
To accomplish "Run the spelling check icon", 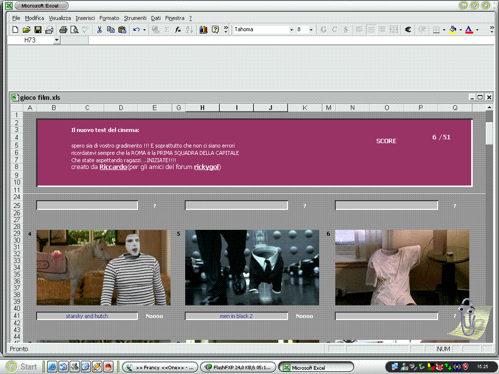I will (85, 30).
